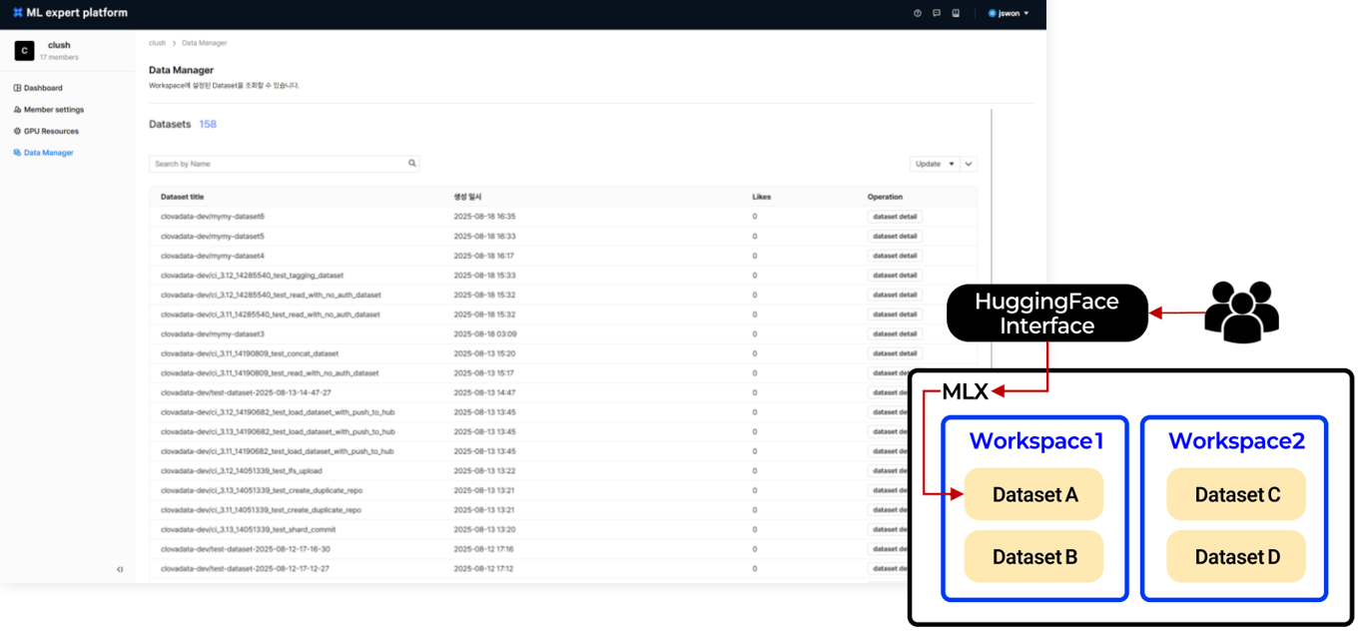1364x631 pixels.
Task: Click date cell '2025-08-18 16:17'
Action: (484, 256)
